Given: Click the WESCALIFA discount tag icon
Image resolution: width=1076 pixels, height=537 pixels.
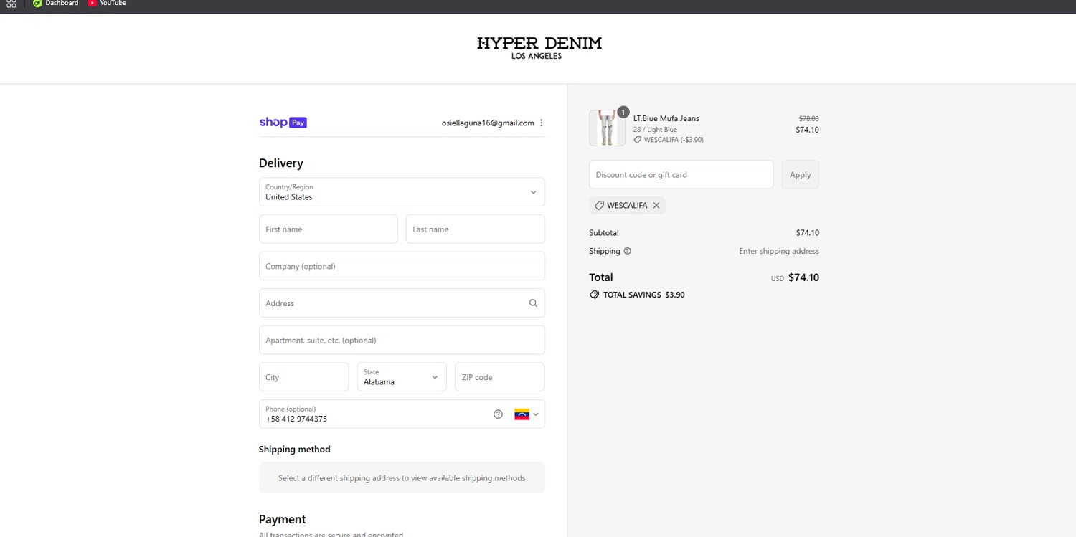Looking at the screenshot, I should pos(599,205).
